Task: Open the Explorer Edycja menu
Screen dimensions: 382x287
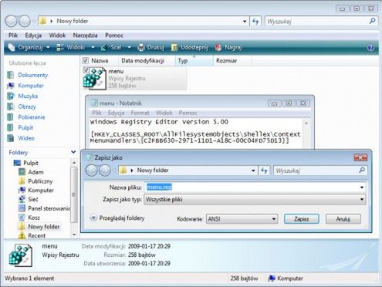Action: (33, 35)
